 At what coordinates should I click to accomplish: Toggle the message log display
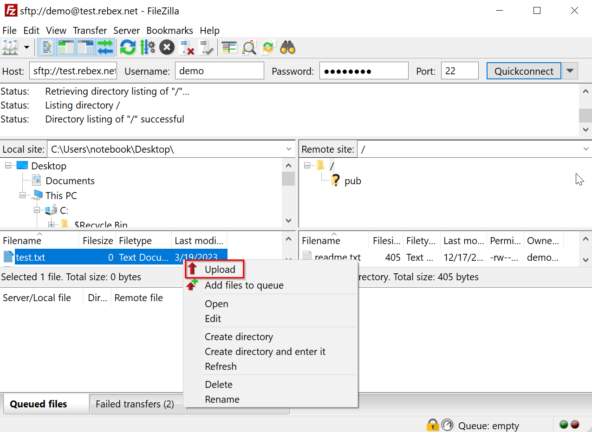(x=46, y=47)
